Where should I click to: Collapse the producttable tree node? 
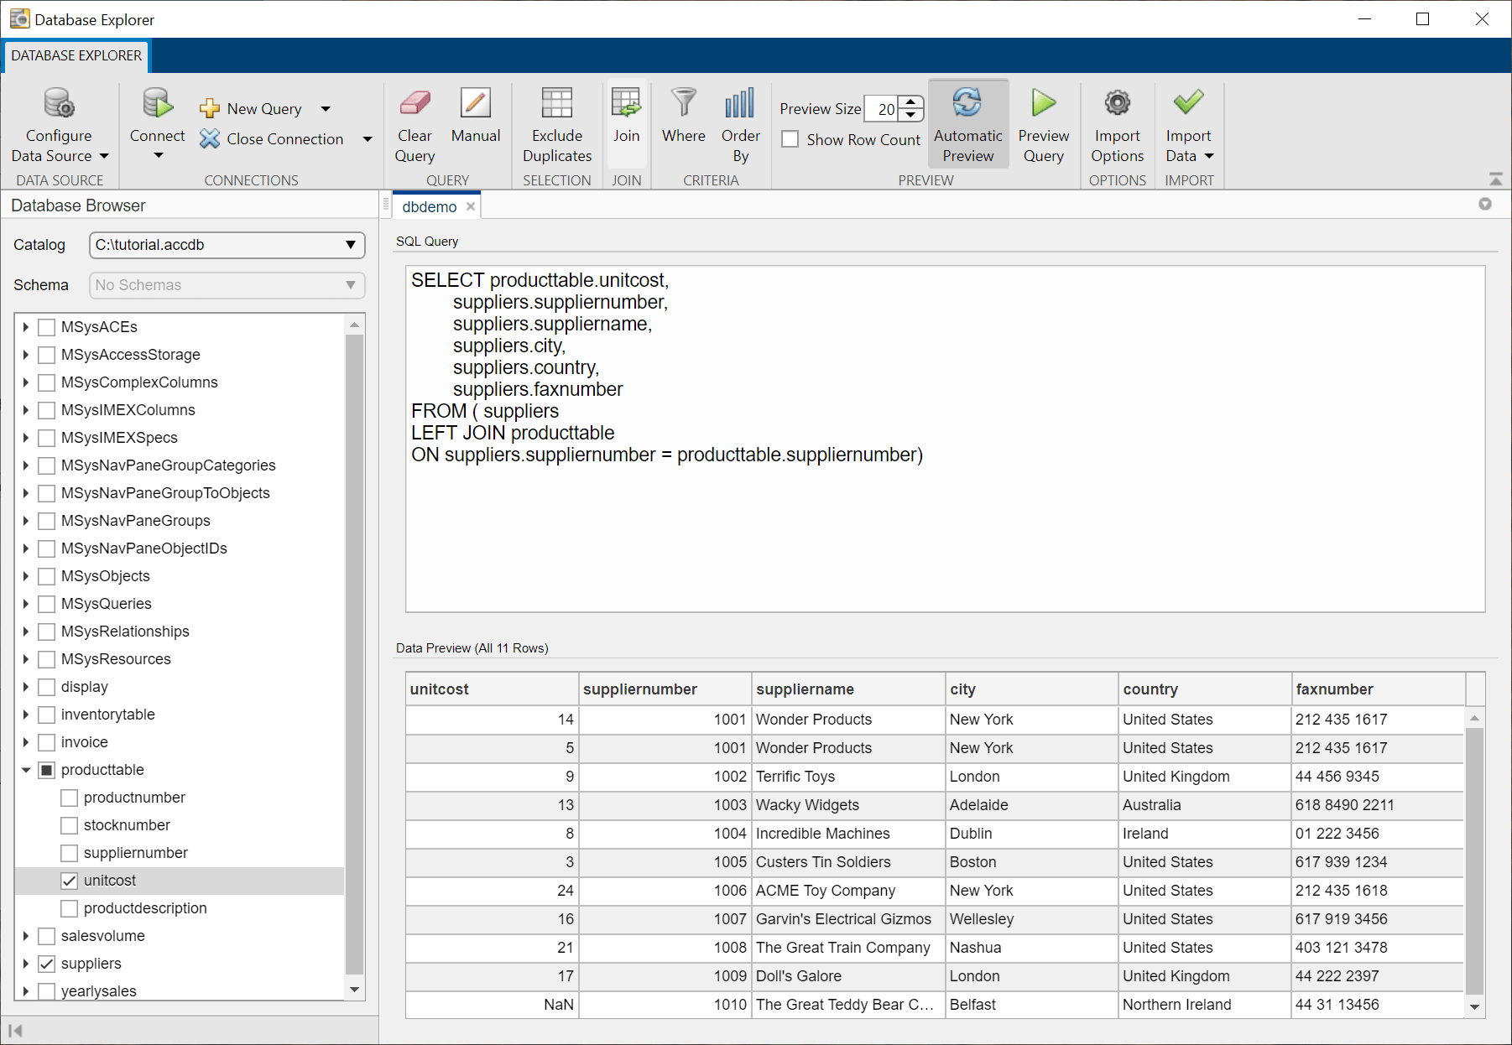click(x=26, y=770)
